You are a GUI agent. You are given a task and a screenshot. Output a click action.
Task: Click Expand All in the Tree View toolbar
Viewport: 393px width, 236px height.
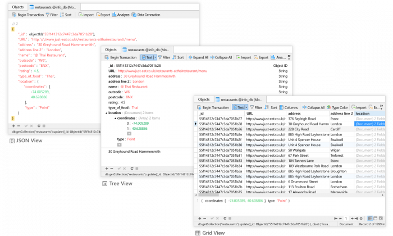(x=198, y=57)
